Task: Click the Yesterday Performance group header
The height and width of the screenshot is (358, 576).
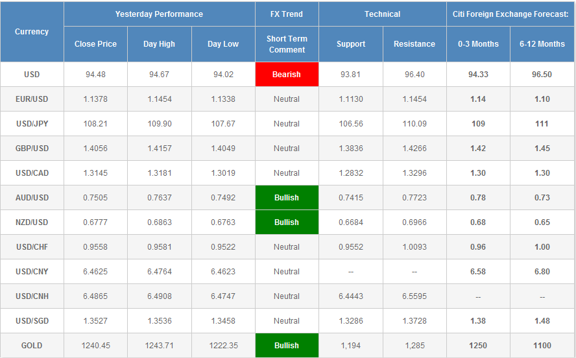Action: coord(159,14)
